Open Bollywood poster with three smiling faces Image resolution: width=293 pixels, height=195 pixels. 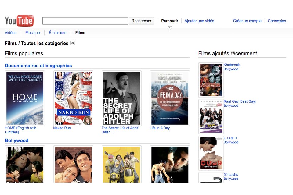pyautogui.click(x=73, y=164)
